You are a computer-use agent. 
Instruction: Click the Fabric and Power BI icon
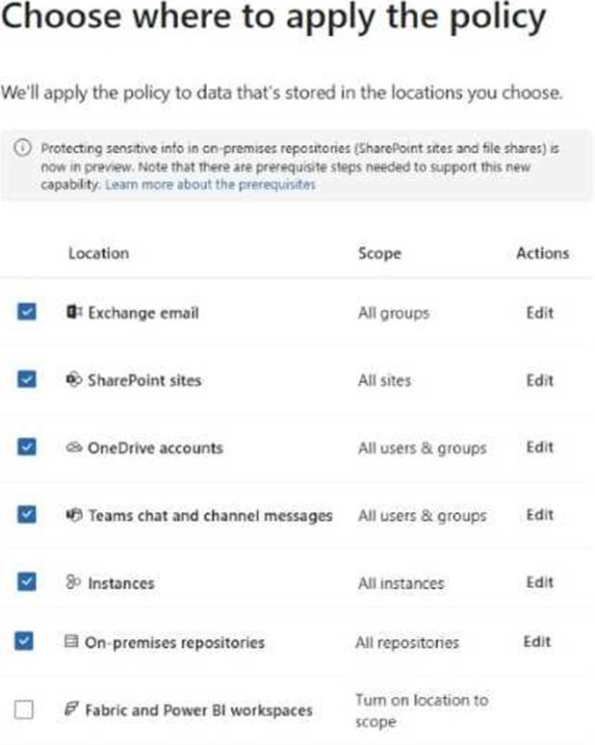coord(71,709)
